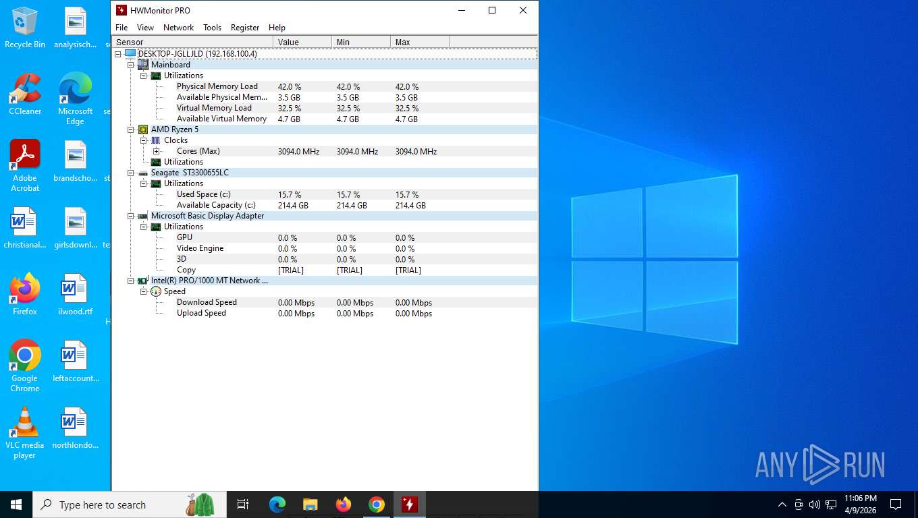
Task: Click the Utilizations icon under Display Adapter
Action: click(156, 227)
